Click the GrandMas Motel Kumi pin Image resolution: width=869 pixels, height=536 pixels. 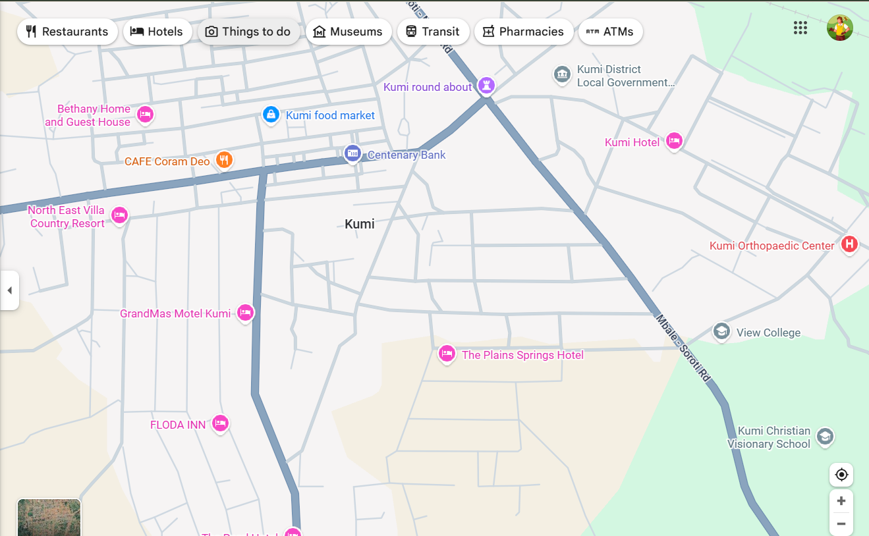[x=245, y=312]
